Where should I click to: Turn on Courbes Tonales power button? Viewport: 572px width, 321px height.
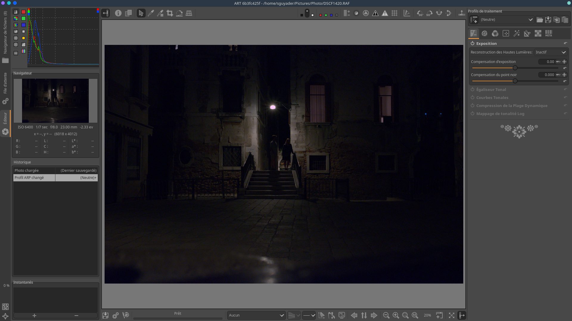click(472, 97)
